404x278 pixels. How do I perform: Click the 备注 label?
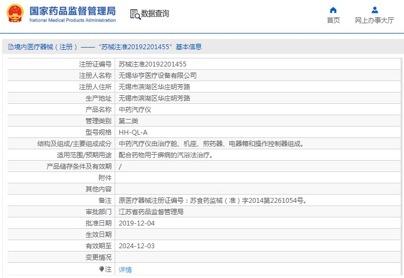click(105, 201)
